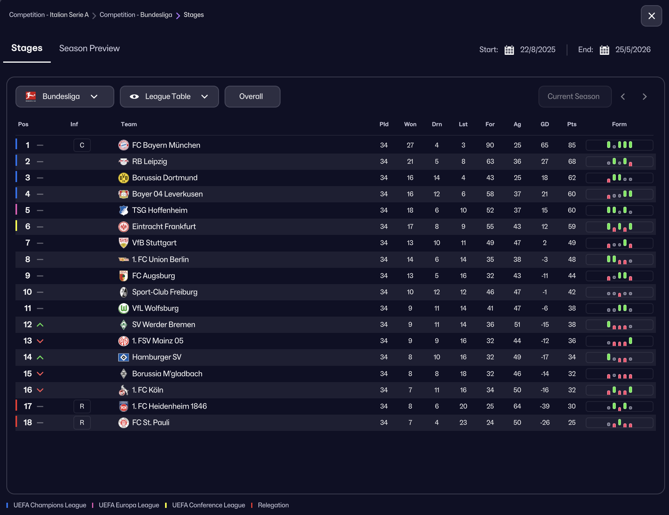669x515 pixels.
Task: Click the Hamburger SV club crest
Action: [123, 357]
